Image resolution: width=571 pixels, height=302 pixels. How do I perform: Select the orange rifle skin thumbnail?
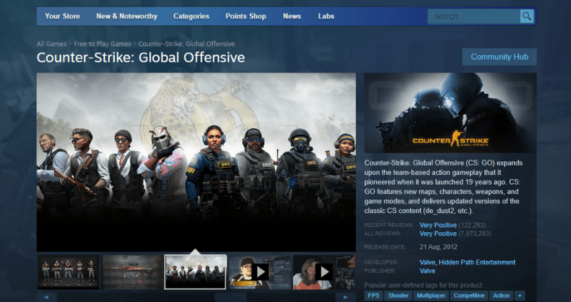pos(132,272)
